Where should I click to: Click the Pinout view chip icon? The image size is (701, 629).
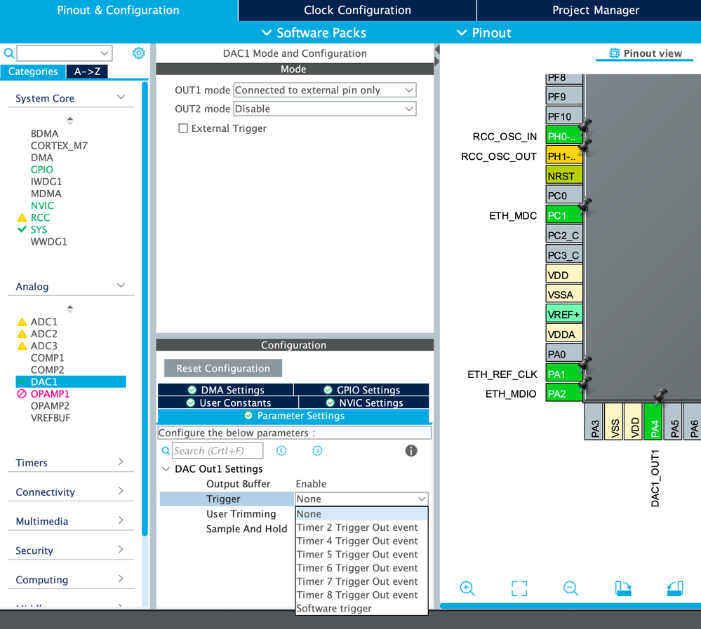(615, 53)
